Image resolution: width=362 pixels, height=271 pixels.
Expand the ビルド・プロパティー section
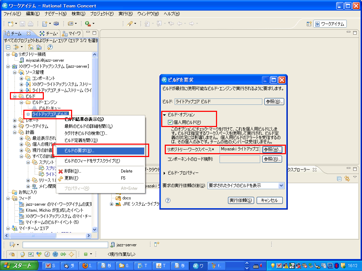pyautogui.click(x=164, y=173)
